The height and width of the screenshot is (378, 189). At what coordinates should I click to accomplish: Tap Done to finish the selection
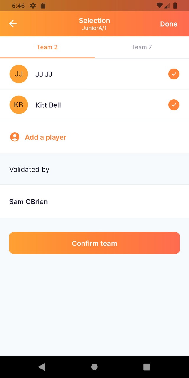(169, 24)
